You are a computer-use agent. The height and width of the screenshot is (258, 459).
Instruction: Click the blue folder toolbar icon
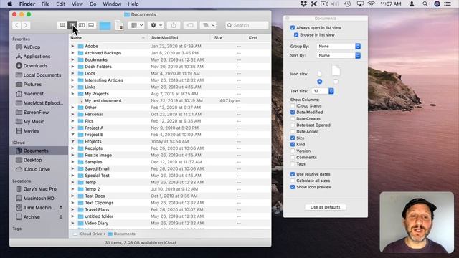pyautogui.click(x=105, y=26)
